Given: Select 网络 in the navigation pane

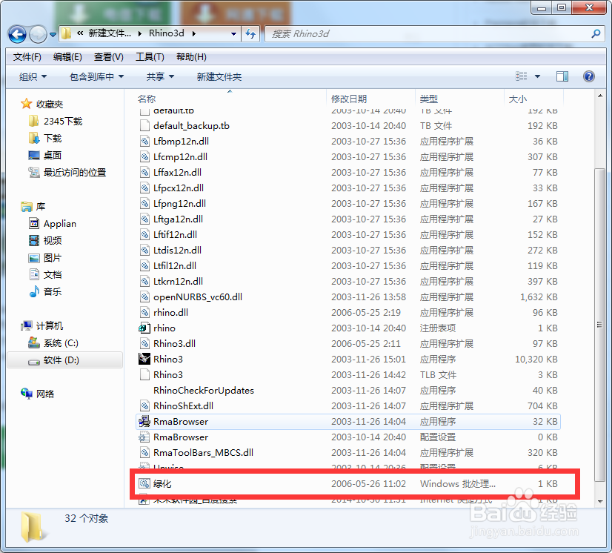Looking at the screenshot, I should (x=45, y=394).
